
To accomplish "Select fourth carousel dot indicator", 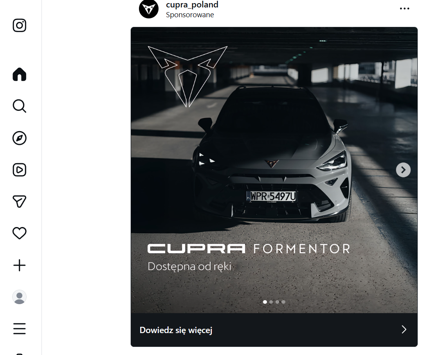I will [x=283, y=302].
